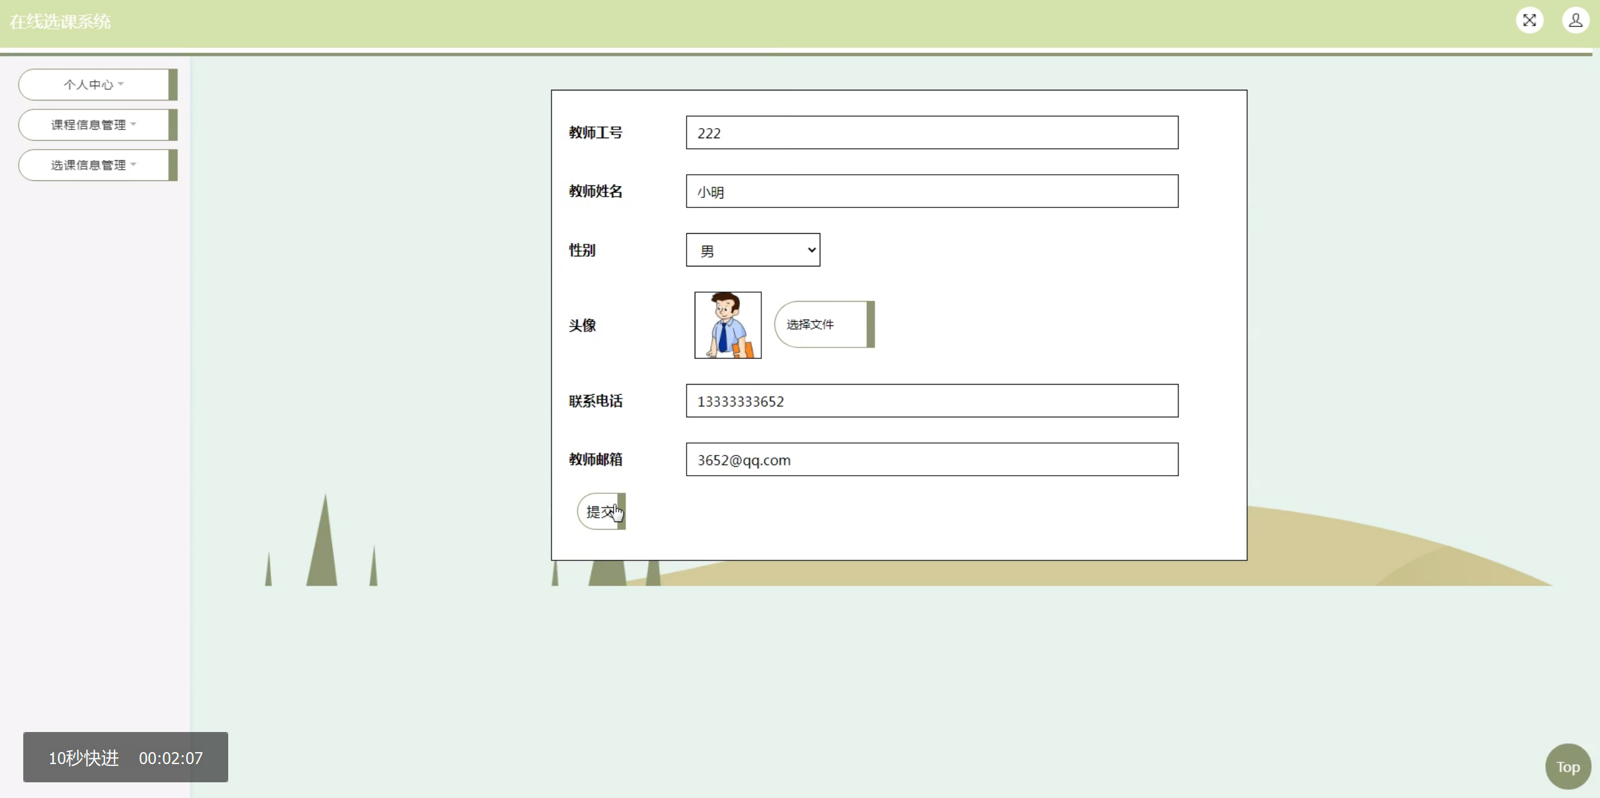Click the Top scroll button

1567,767
